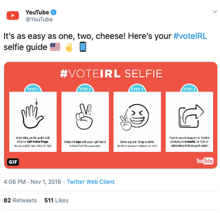This screenshot has height=213, width=220.
Task: Click the #VOTEIRL SELFIE heading in the GIF
Action: pos(111,74)
